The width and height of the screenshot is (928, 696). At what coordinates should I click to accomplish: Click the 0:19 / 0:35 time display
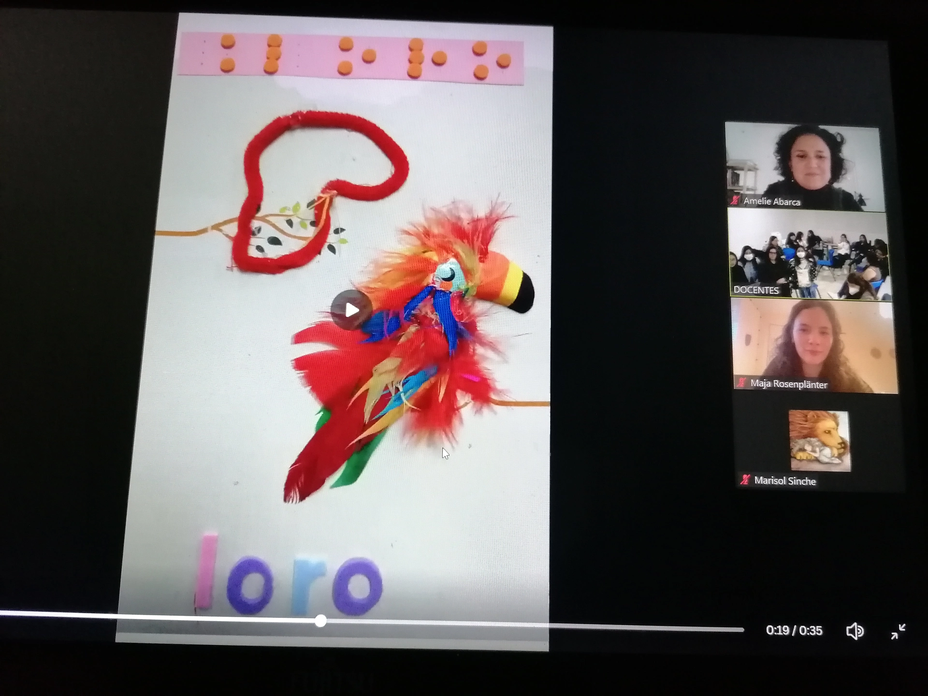[x=794, y=630]
